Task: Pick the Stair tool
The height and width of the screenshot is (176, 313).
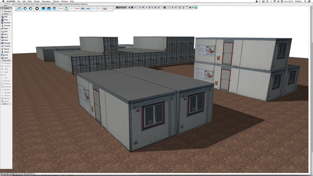Action: [6, 34]
